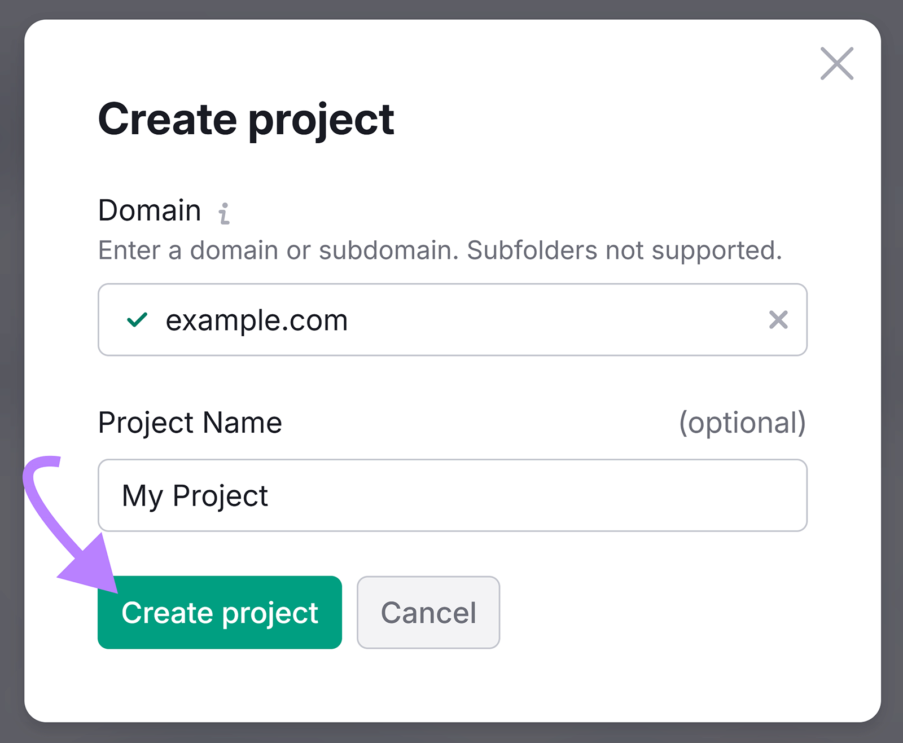Click the optional label near Project Name
903x743 pixels.
click(743, 423)
